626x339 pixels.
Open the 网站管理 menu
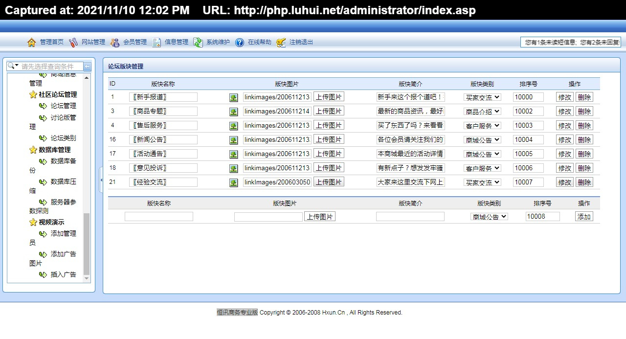[93, 42]
